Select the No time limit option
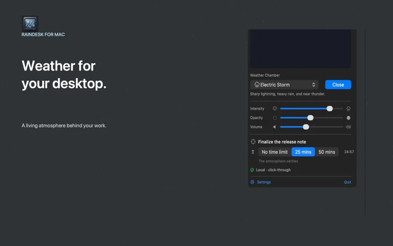393x246 pixels. 275,152
